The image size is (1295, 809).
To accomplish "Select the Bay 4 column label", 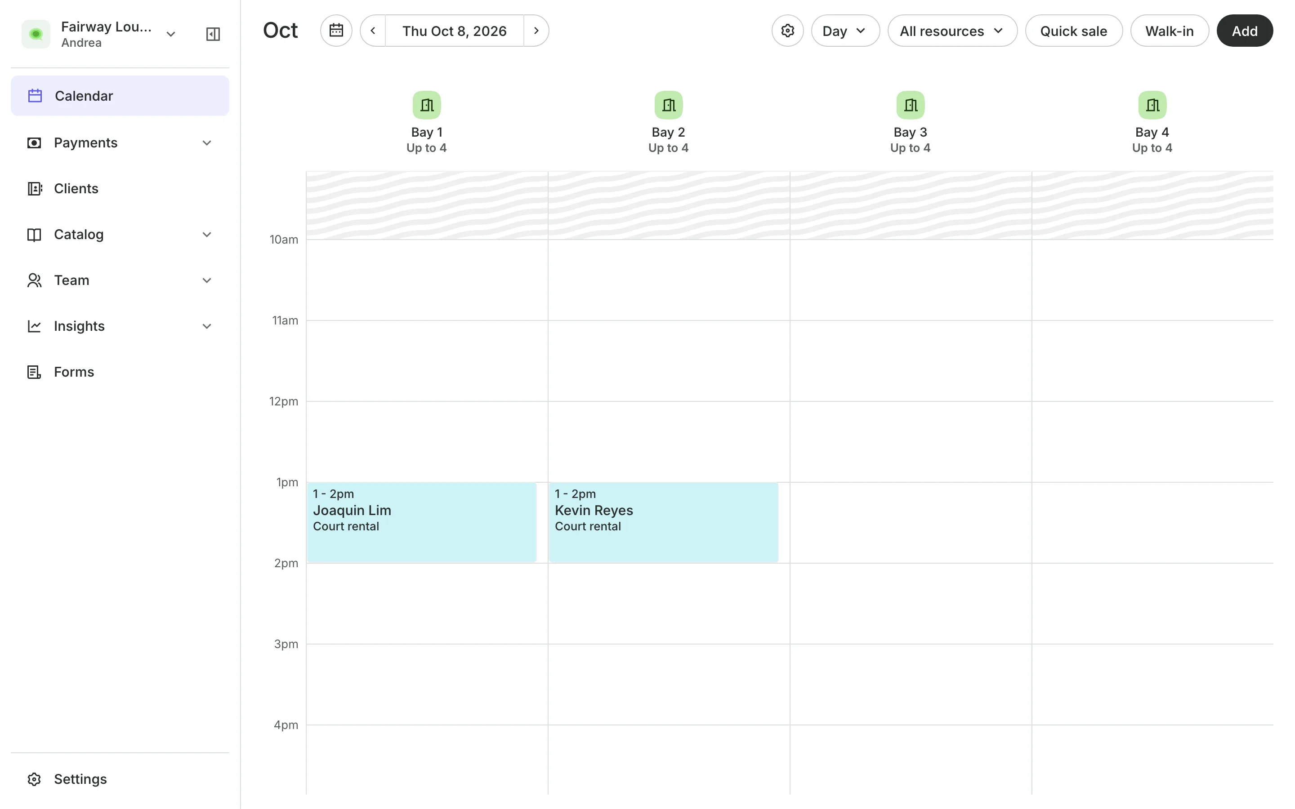I will 1152,132.
